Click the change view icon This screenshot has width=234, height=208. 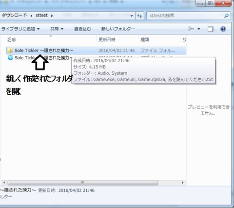[x=191, y=29]
